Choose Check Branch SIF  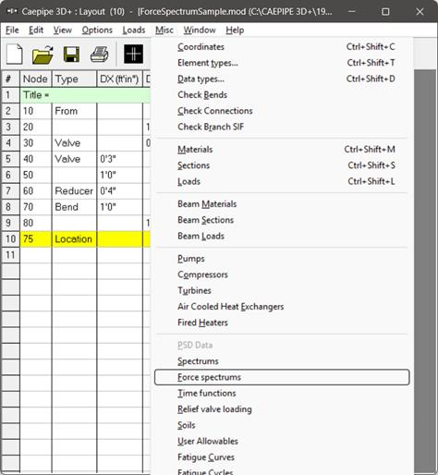tap(282, 127)
